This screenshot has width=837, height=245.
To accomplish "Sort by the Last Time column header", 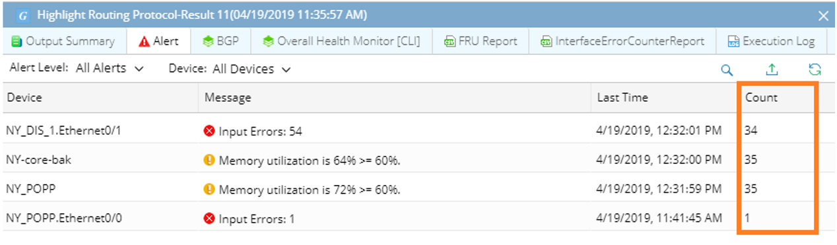I will [x=622, y=98].
